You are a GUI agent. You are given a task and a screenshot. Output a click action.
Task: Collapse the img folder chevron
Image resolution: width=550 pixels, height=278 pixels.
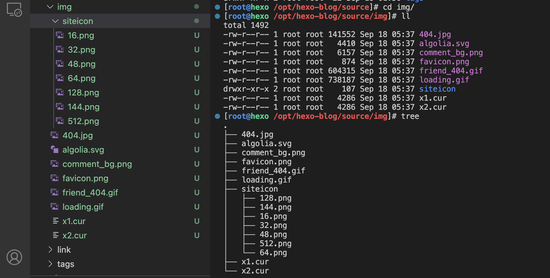(x=50, y=7)
